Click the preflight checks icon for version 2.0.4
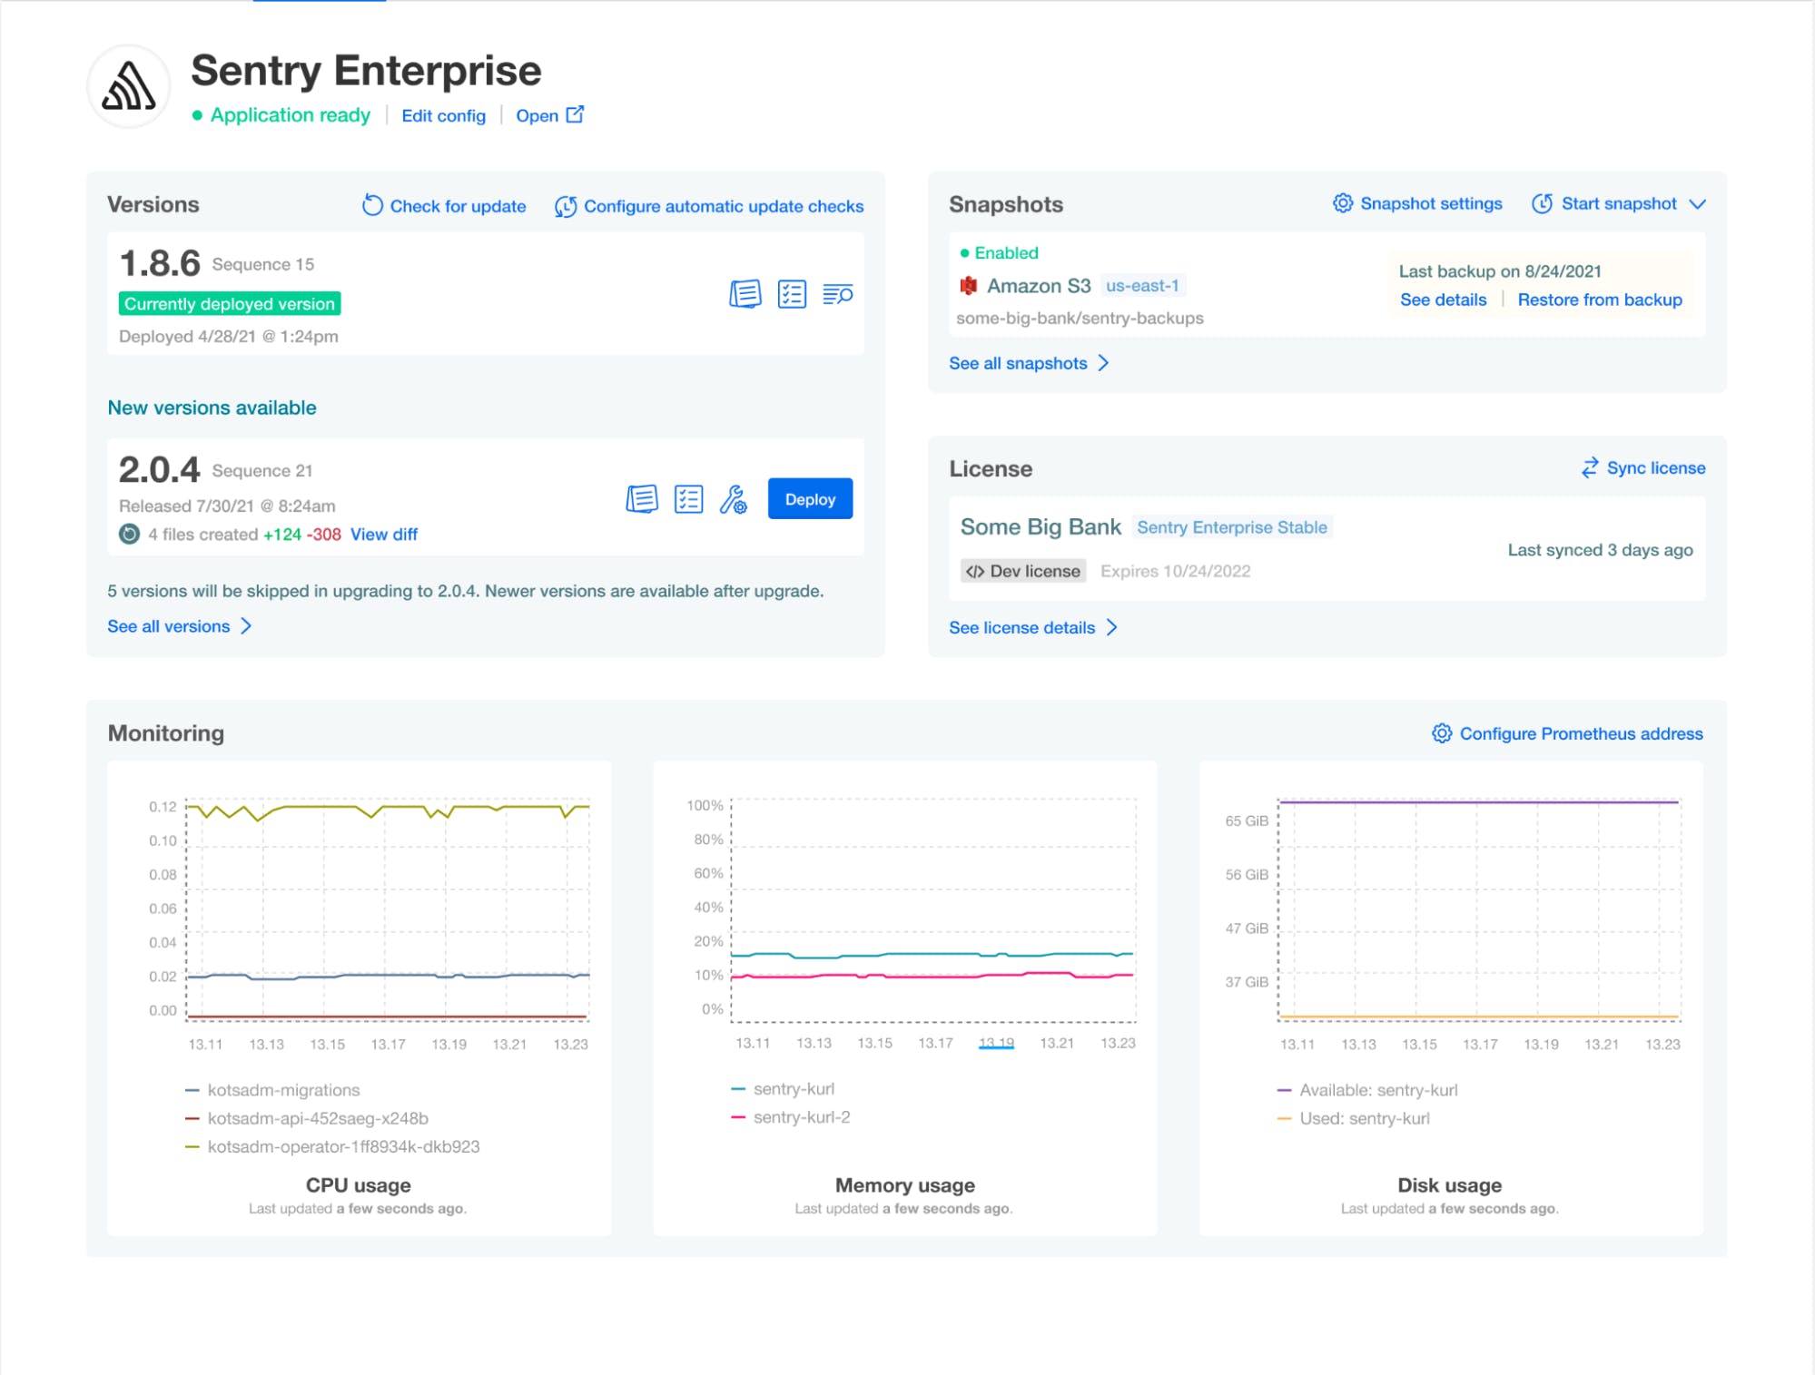This screenshot has height=1375, width=1815. pyautogui.click(x=688, y=498)
